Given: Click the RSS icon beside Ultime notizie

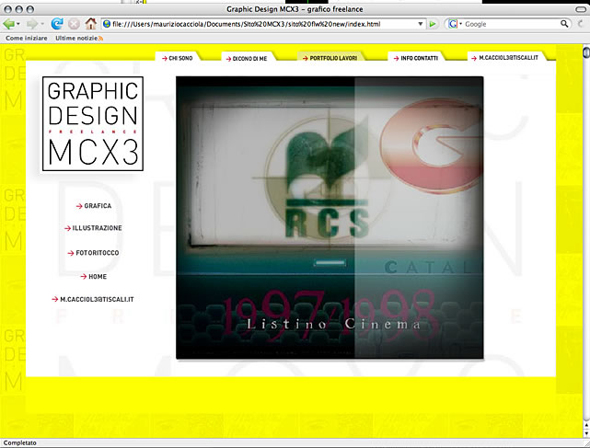Looking at the screenshot, I should [101, 39].
